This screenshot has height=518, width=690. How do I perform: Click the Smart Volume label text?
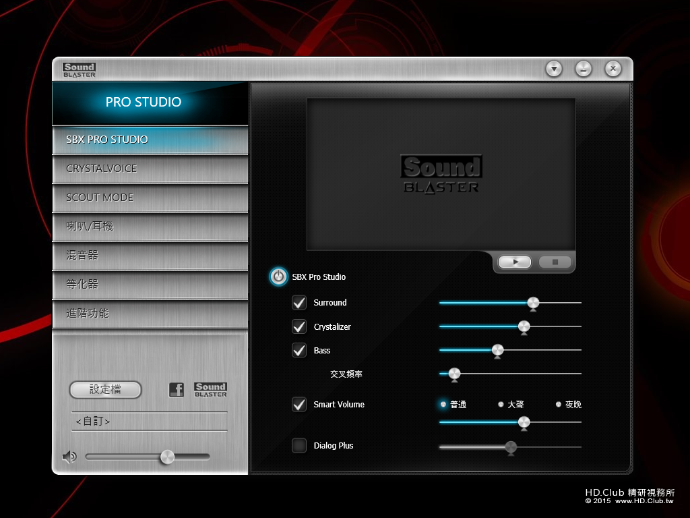coord(339,405)
